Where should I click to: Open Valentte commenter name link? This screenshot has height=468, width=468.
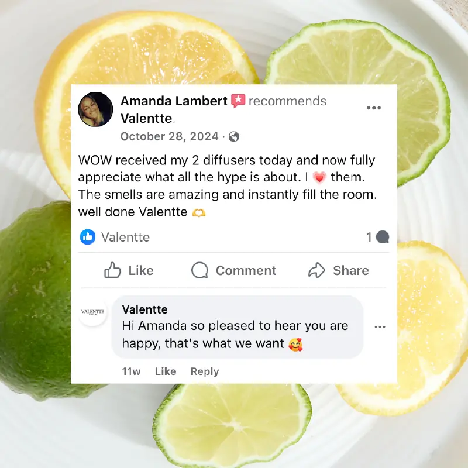[x=144, y=309]
